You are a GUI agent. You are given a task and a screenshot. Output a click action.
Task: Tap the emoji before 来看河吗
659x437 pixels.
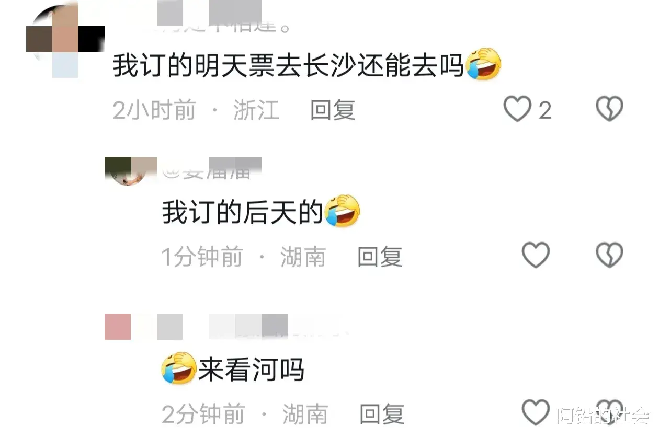point(179,367)
